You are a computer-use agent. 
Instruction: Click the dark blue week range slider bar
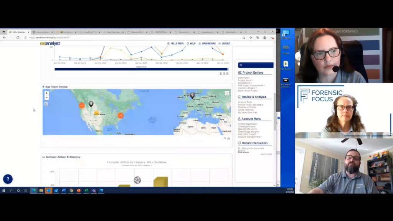(141, 69)
